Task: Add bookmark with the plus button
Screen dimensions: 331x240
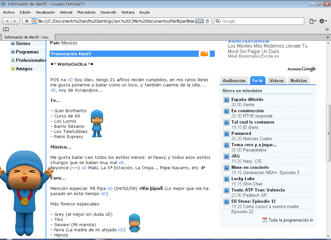Action: pos(27,21)
